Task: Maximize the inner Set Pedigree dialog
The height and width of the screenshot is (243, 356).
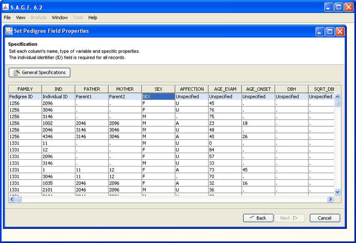Action: click(x=330, y=31)
